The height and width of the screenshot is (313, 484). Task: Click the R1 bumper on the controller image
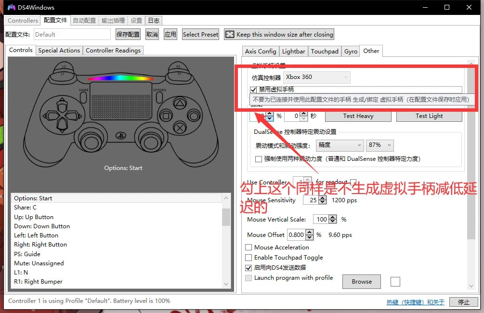pos(179,74)
